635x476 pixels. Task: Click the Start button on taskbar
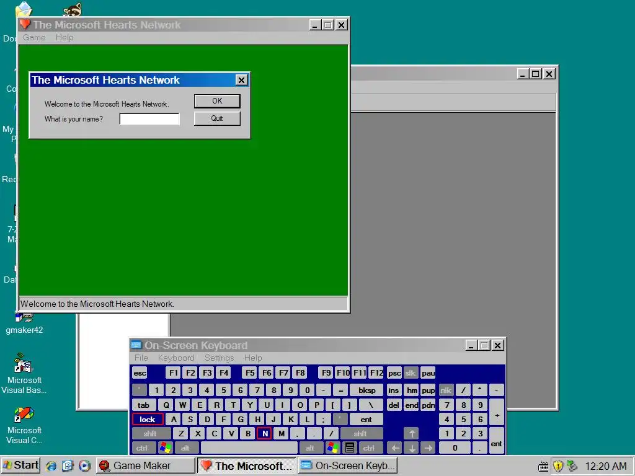pyautogui.click(x=20, y=465)
